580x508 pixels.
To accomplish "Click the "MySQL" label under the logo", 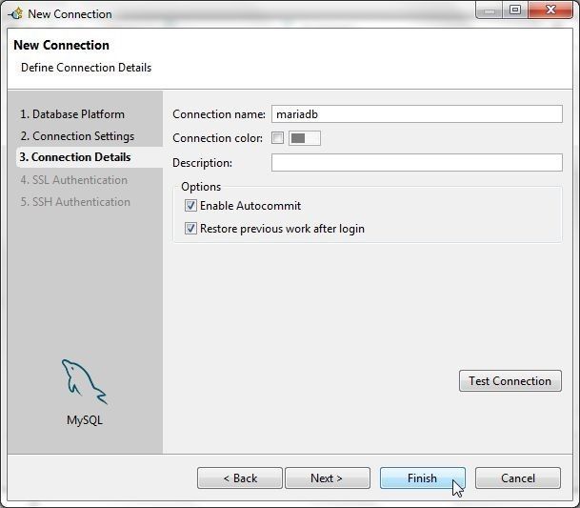I will click(x=85, y=420).
